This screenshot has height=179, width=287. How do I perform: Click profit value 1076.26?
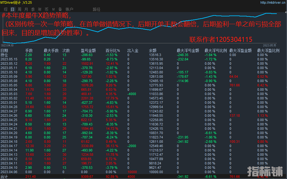[x=87, y=85]
